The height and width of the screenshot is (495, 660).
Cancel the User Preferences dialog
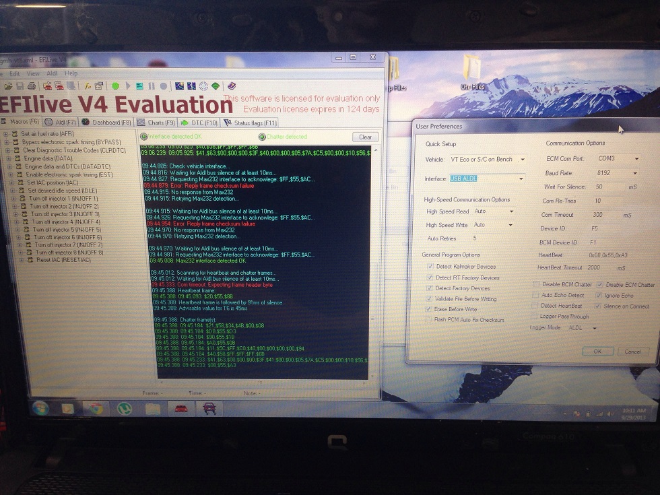point(632,352)
